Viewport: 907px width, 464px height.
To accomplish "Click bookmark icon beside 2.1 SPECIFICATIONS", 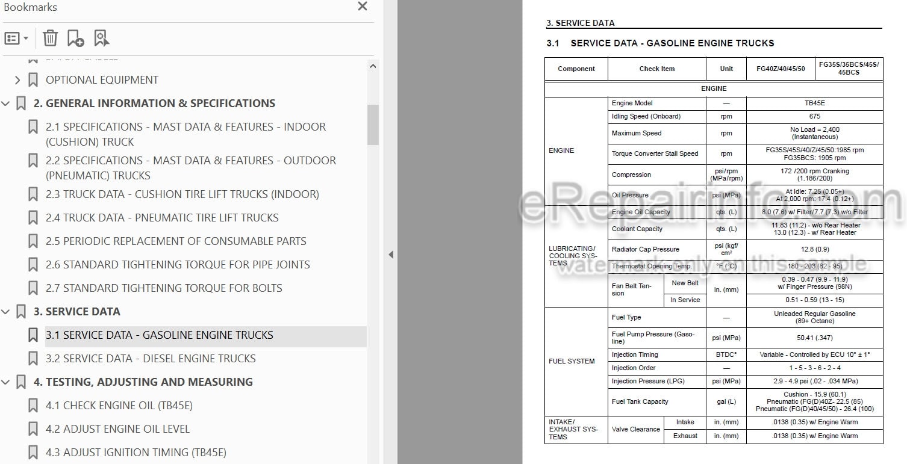I will pyautogui.click(x=33, y=127).
